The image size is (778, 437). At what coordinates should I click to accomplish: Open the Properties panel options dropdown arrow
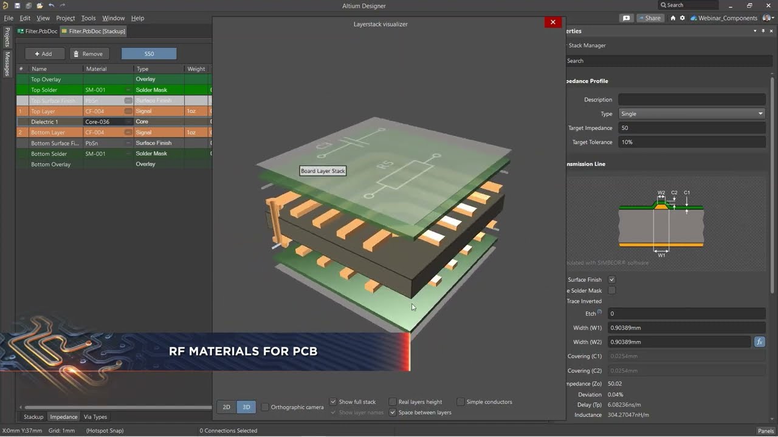tap(756, 31)
